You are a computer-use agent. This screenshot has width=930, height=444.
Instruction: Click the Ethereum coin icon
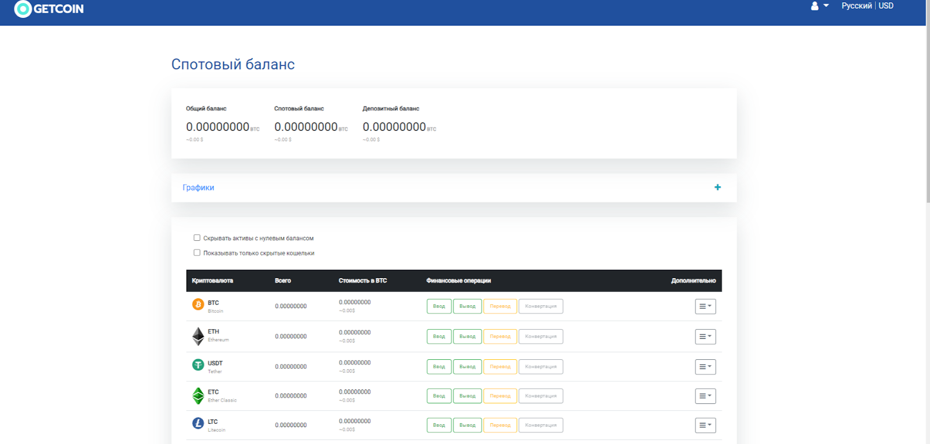click(x=198, y=336)
